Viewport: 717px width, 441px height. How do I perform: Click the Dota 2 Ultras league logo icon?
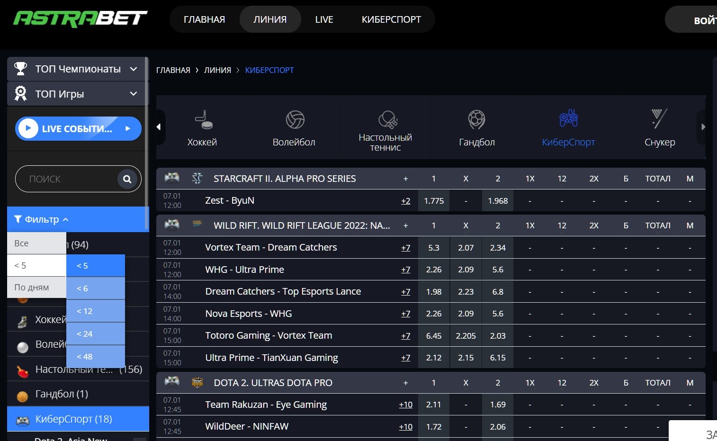pos(197,382)
